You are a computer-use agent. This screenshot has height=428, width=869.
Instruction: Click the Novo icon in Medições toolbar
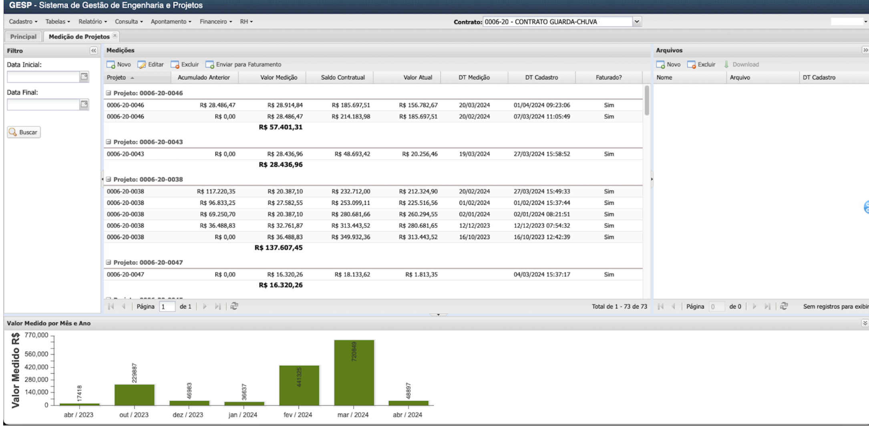(x=111, y=65)
